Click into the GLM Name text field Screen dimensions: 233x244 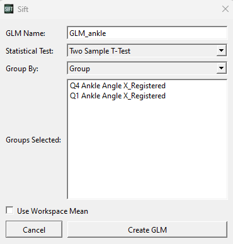click(x=147, y=33)
